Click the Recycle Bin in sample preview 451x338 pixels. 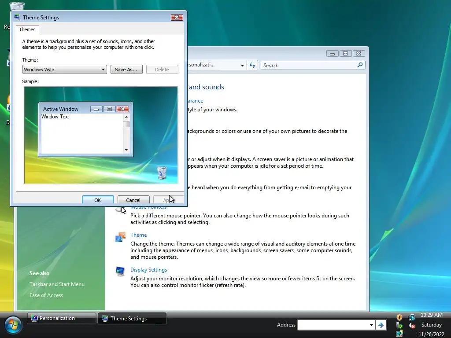tap(162, 173)
